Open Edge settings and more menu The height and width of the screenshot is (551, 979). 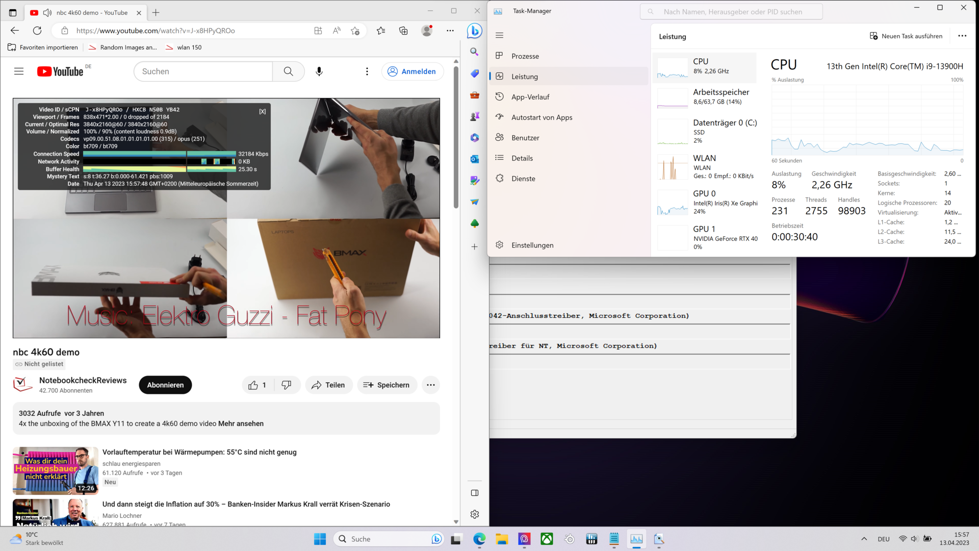click(450, 31)
